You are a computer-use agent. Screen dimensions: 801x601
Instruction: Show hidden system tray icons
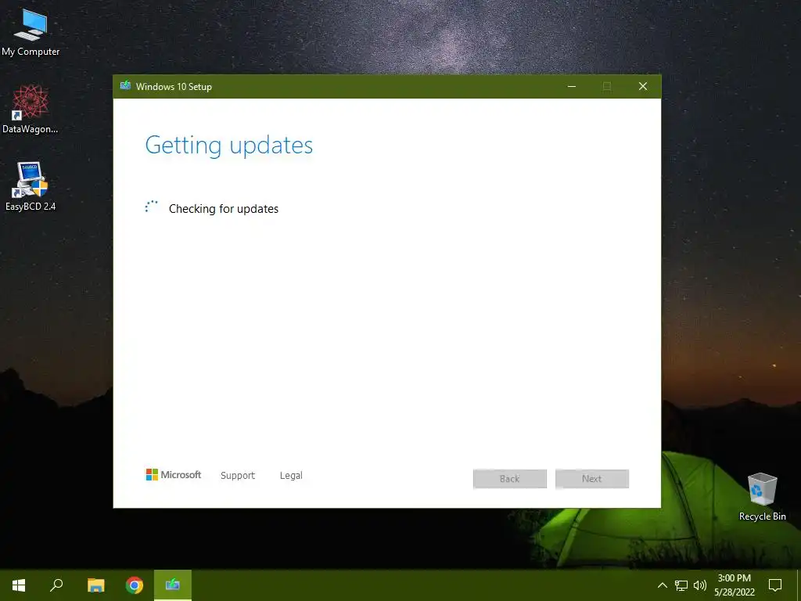tap(662, 585)
